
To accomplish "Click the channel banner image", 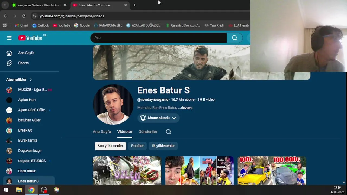I will tap(171, 63).
